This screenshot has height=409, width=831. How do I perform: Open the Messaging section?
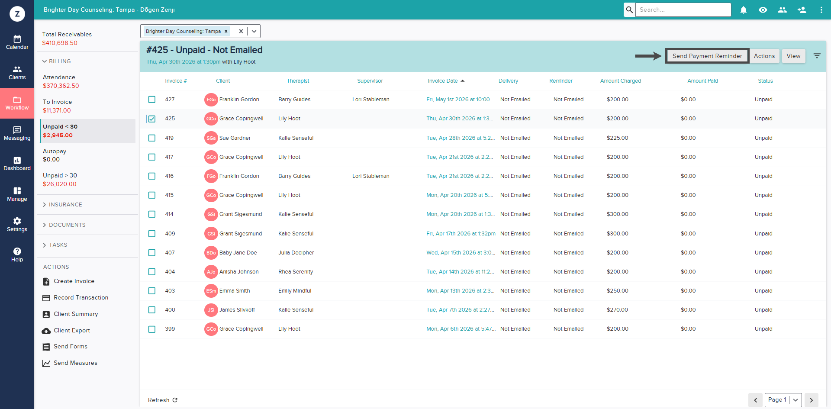point(17,133)
